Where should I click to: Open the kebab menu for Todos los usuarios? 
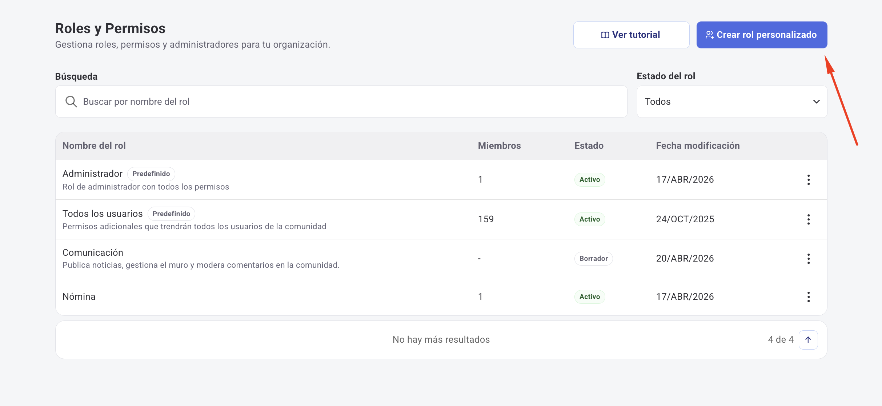click(x=809, y=219)
